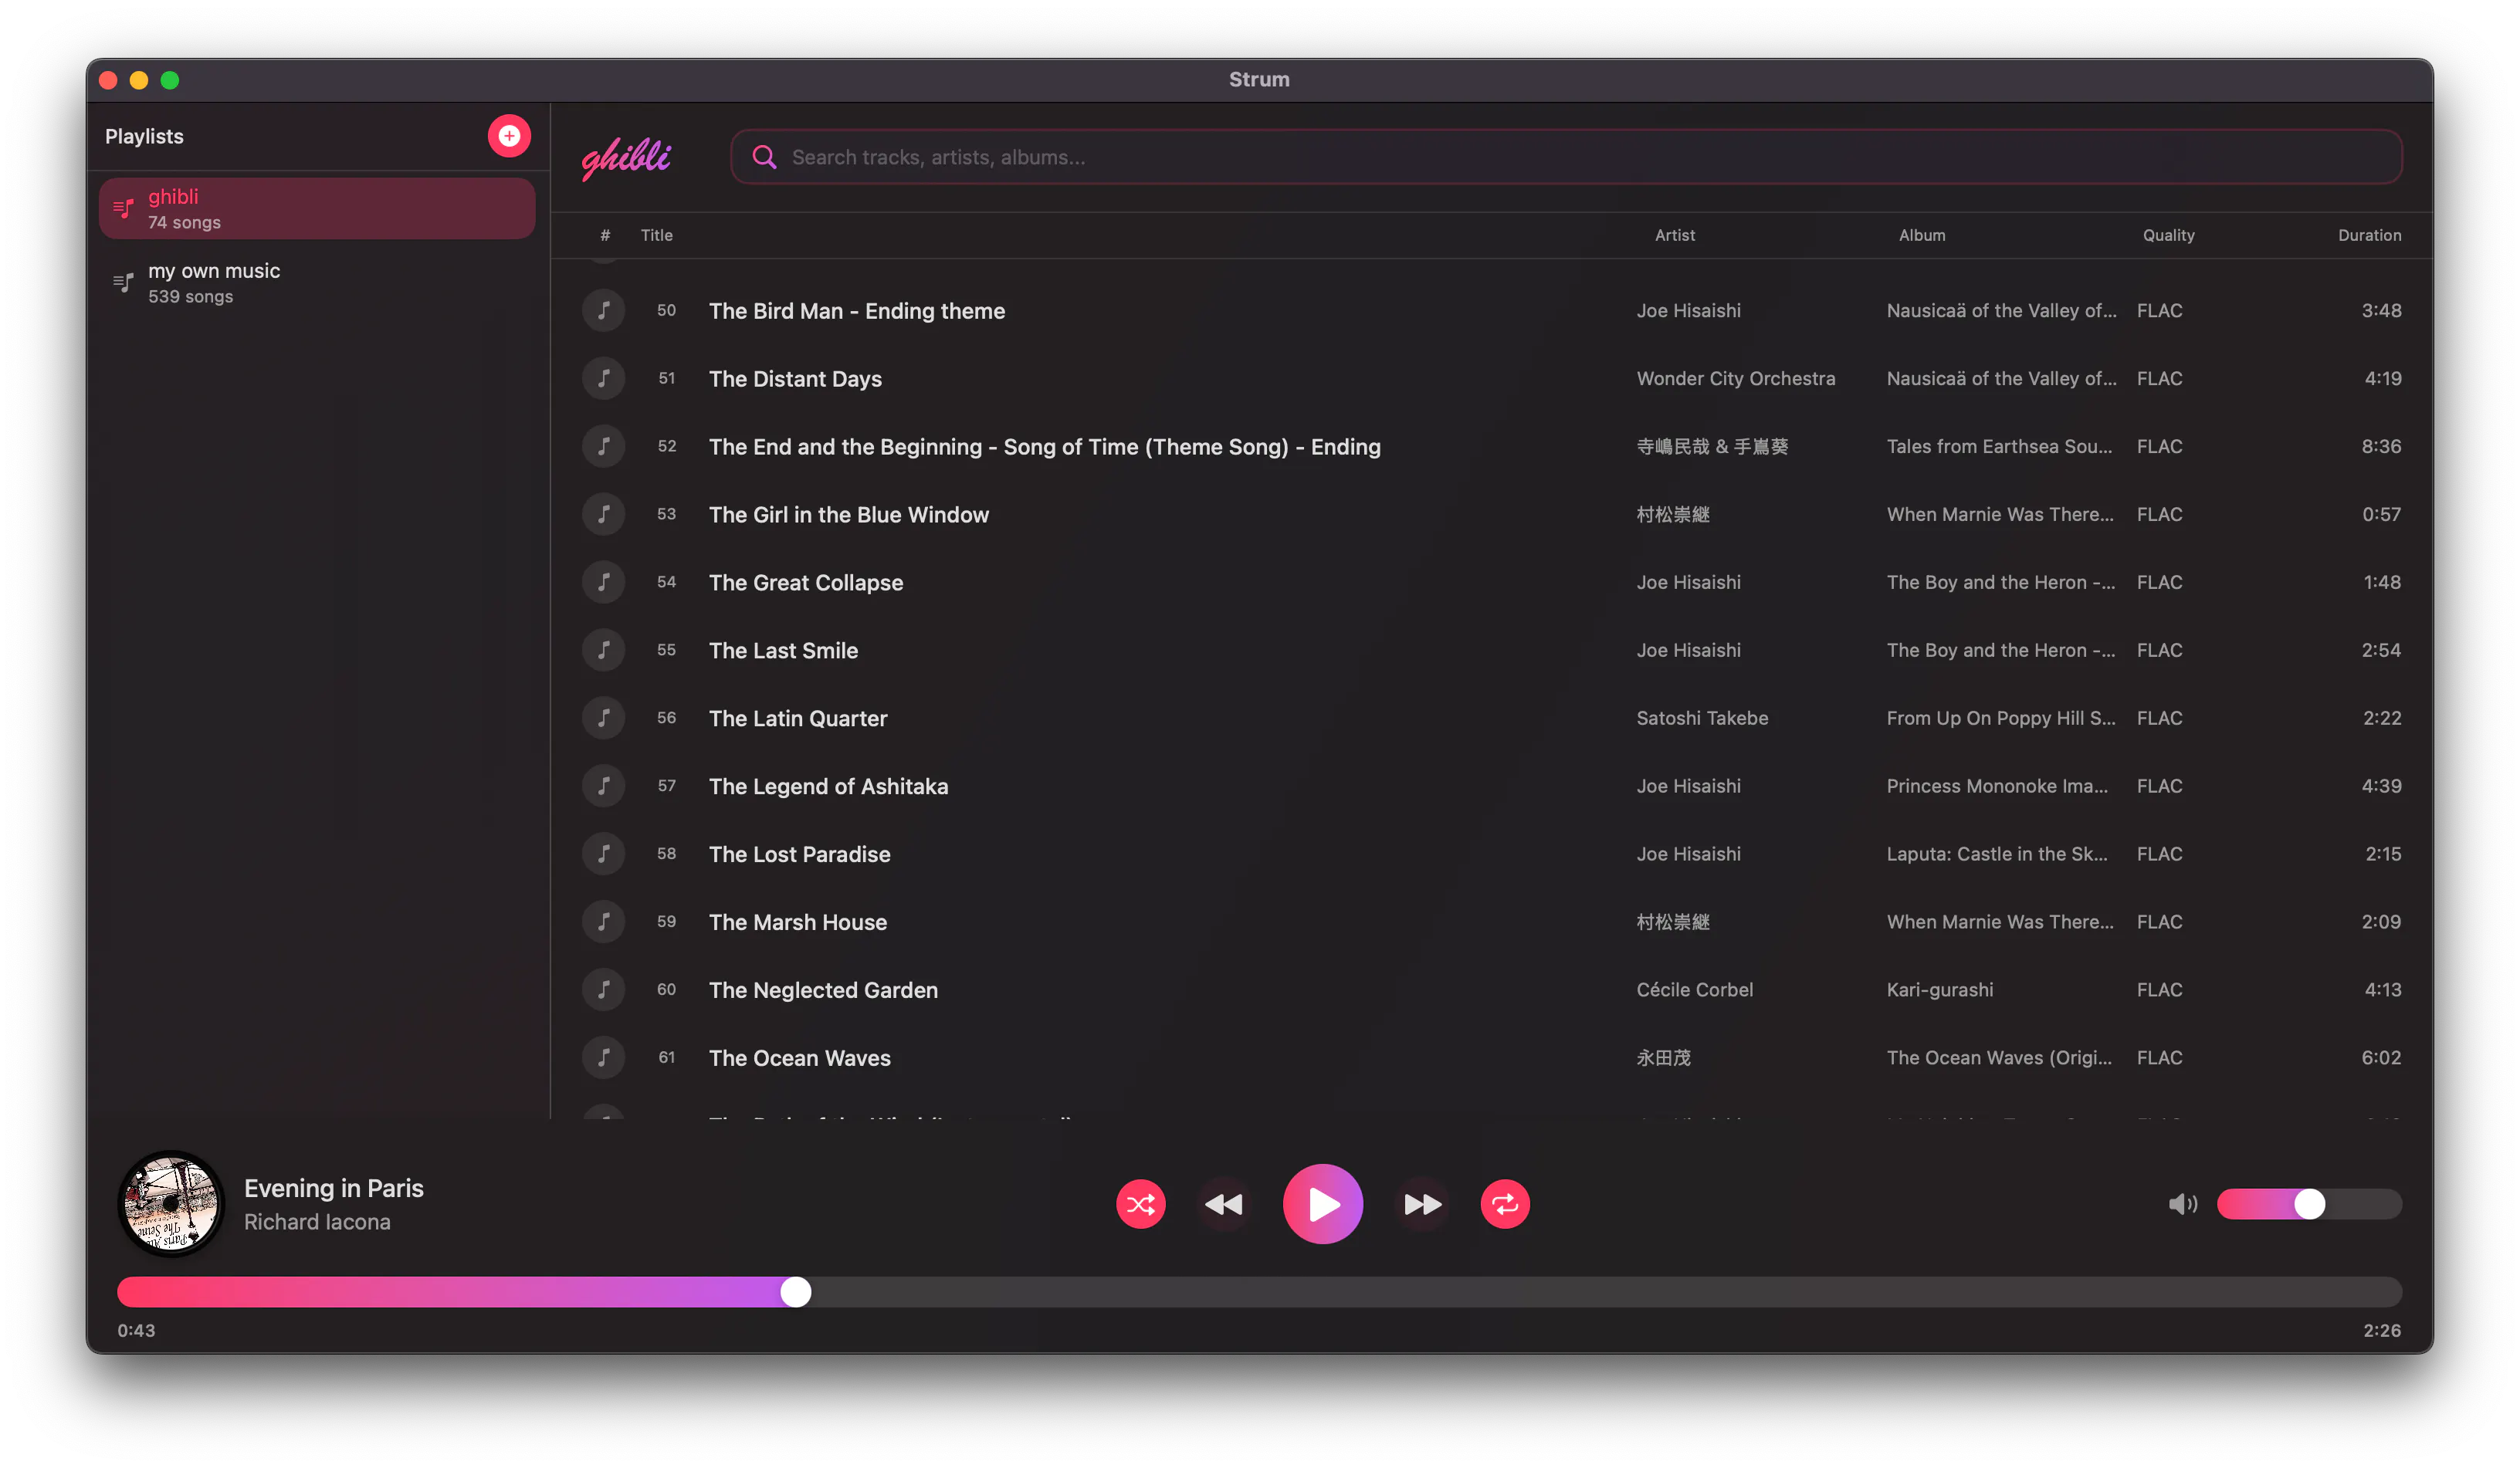This screenshot has height=1468, width=2520.
Task: Select track The Neglected Garden
Action: point(823,990)
